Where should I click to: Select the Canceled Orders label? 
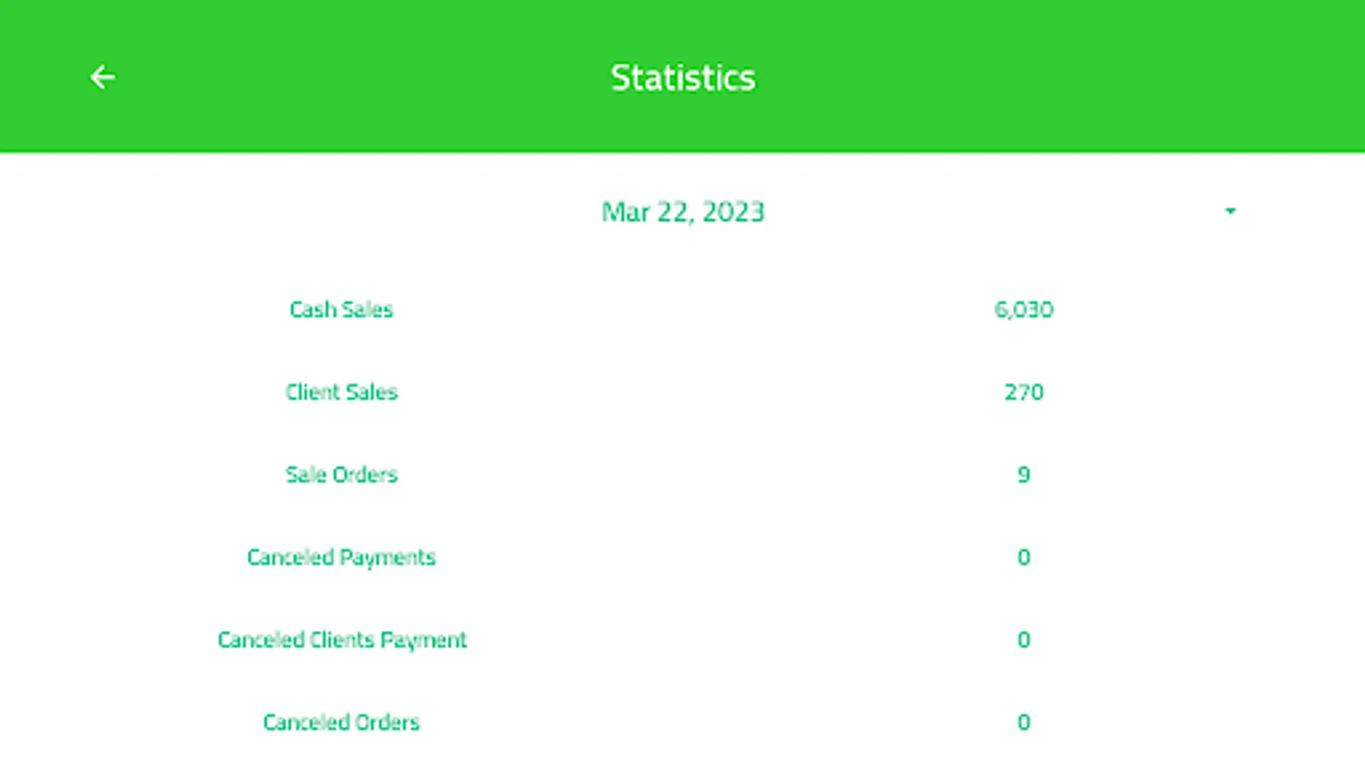coord(341,723)
